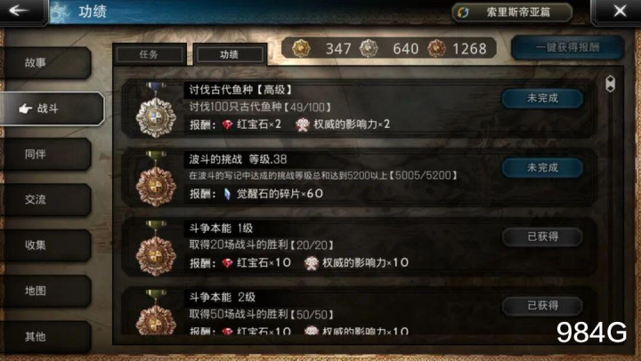Screen dimensions: 641x361
Task: Click the 觉醒石的碎片 reward crystal icon
Action: pos(227,194)
